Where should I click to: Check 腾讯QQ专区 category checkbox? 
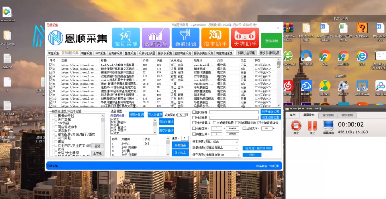[56, 116]
